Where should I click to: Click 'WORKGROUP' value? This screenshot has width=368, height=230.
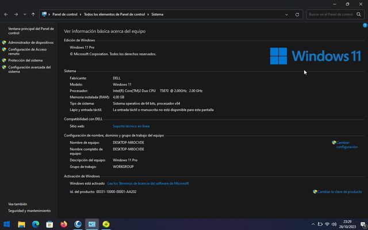click(x=123, y=167)
